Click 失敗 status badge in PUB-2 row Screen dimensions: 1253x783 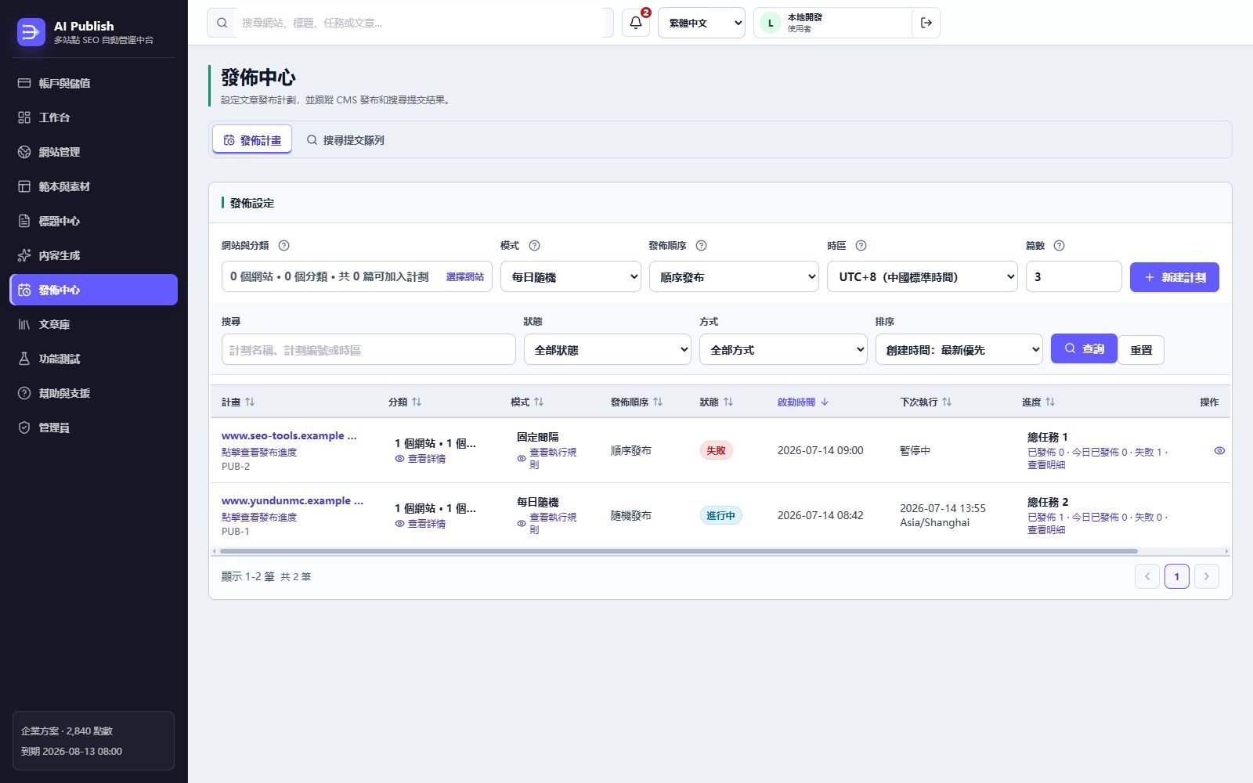pyautogui.click(x=716, y=450)
